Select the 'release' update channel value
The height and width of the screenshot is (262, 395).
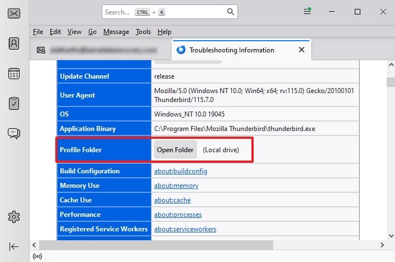[164, 76]
